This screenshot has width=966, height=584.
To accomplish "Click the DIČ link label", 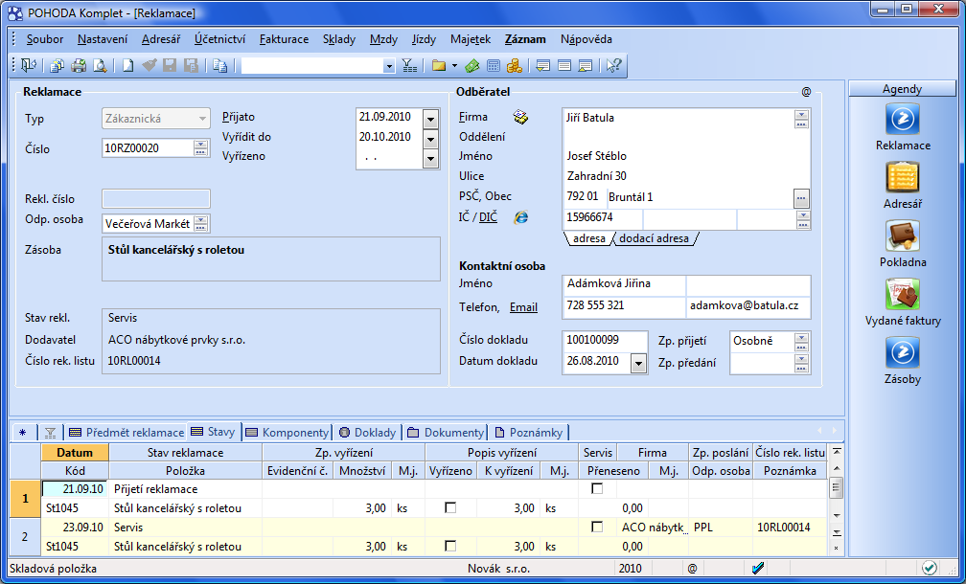I will coord(489,217).
